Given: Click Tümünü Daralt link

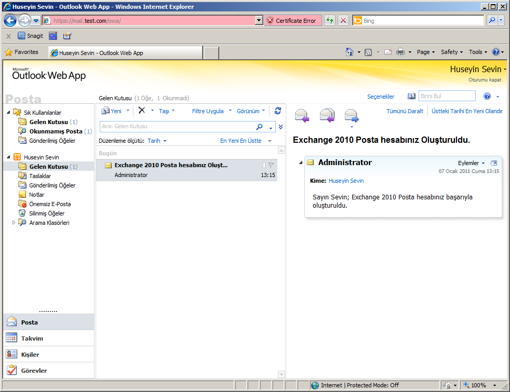Looking at the screenshot, I should [405, 111].
